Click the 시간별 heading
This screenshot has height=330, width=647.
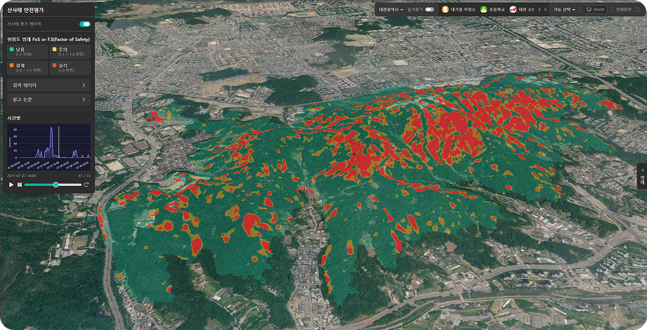(13, 118)
